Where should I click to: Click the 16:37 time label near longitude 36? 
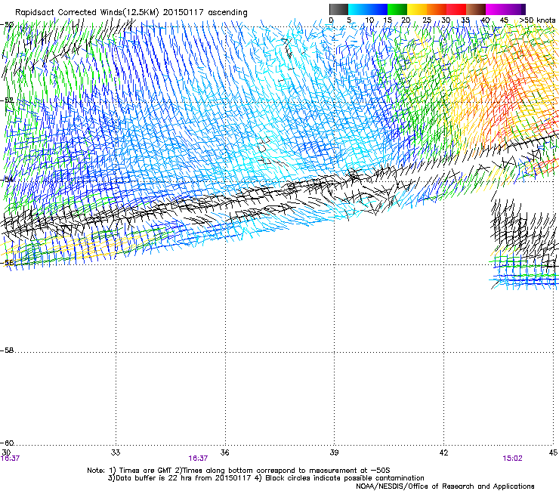click(198, 459)
